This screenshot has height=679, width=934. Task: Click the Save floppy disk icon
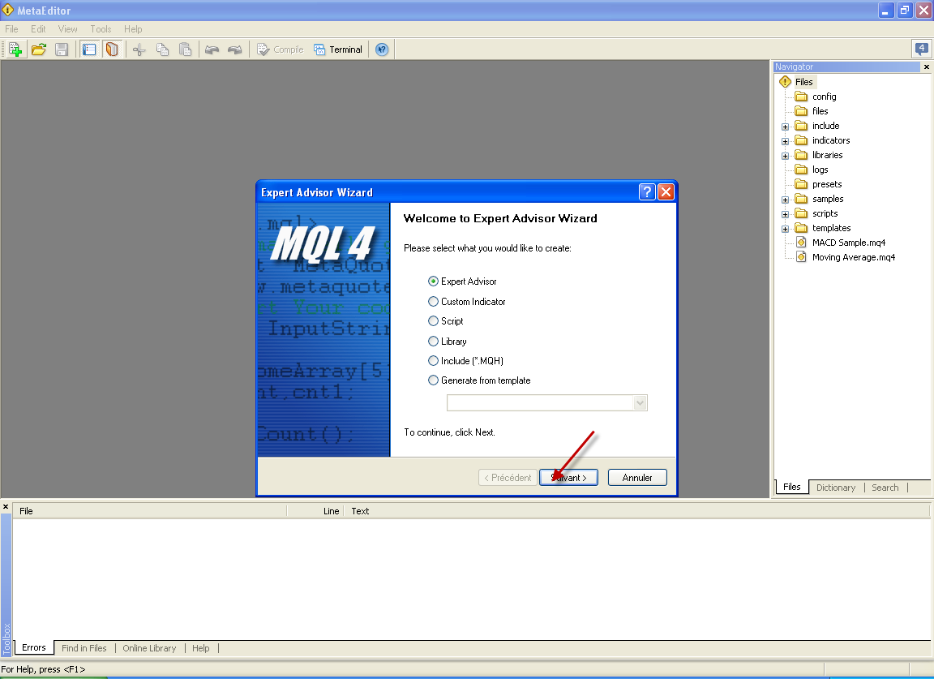pos(62,49)
